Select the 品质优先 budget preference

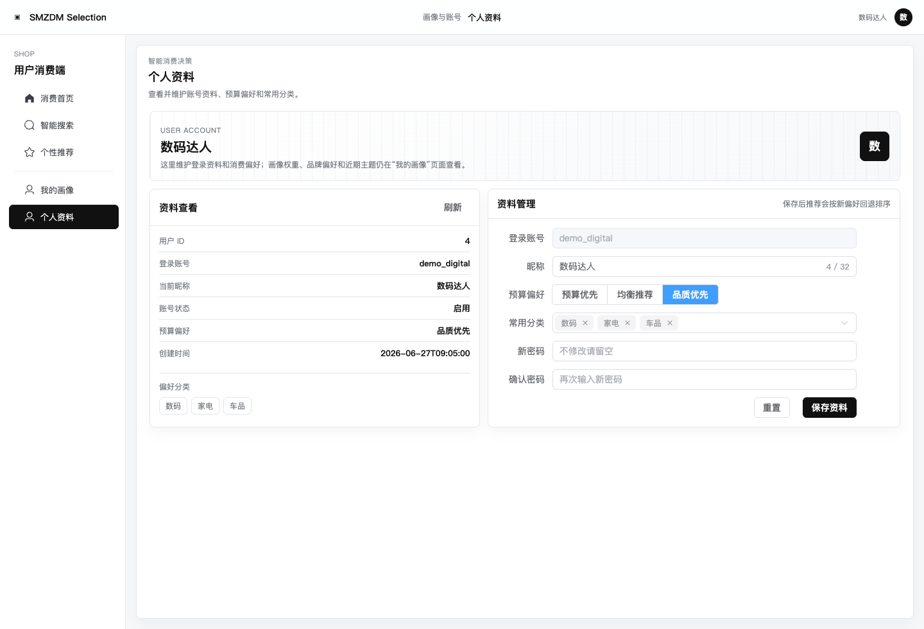pos(690,295)
